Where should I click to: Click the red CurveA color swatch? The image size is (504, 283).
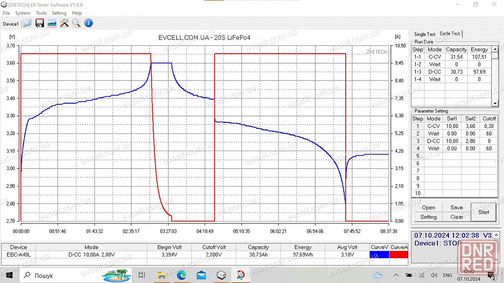click(x=399, y=254)
